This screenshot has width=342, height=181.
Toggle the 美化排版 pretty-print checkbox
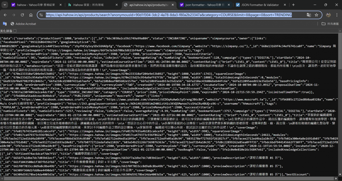pos(15,31)
